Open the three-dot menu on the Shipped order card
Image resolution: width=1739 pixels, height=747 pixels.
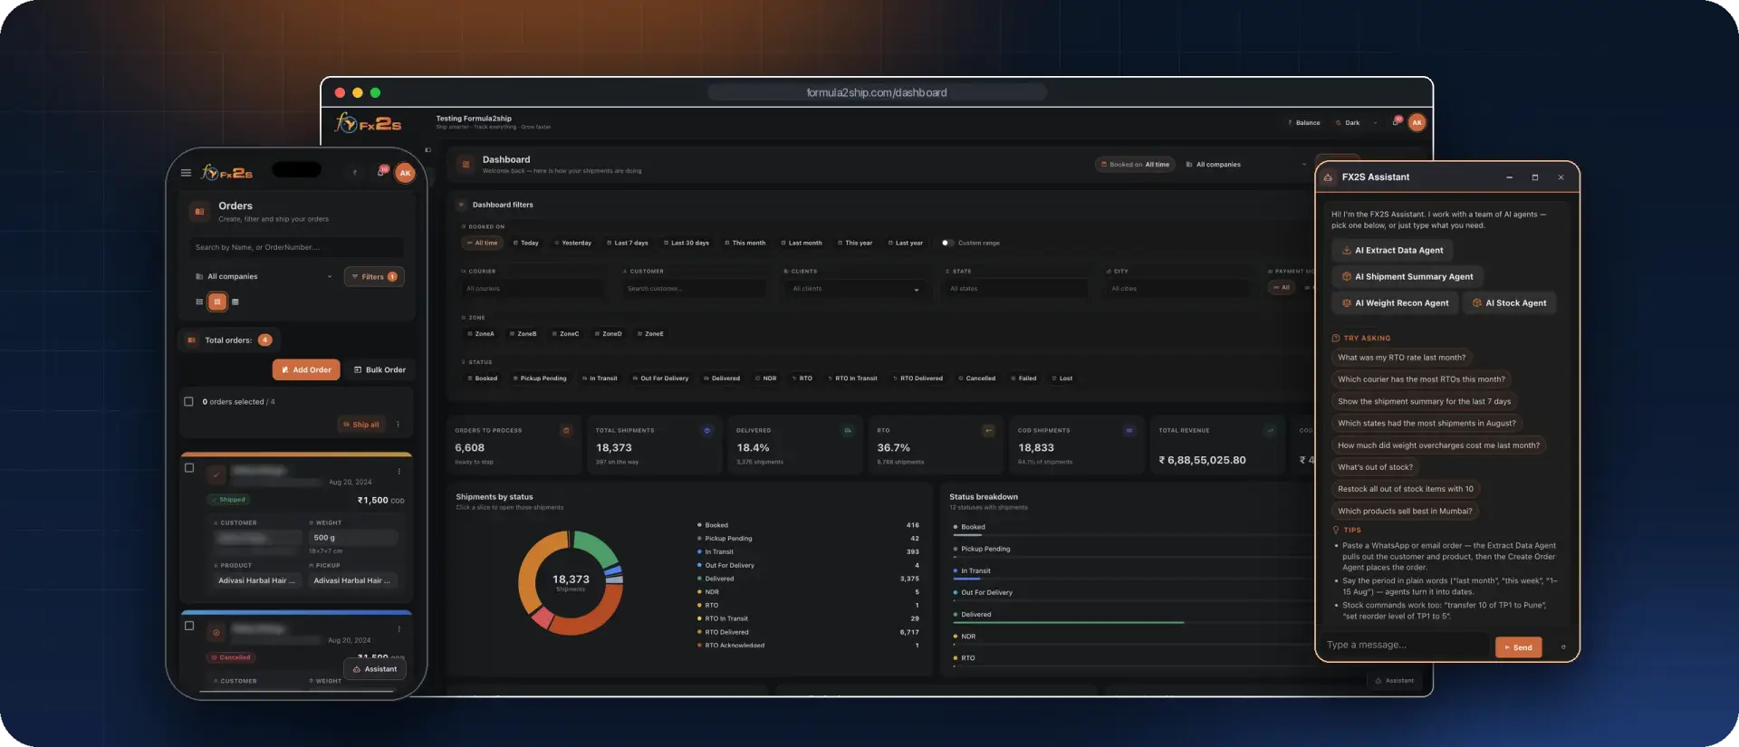click(x=399, y=471)
